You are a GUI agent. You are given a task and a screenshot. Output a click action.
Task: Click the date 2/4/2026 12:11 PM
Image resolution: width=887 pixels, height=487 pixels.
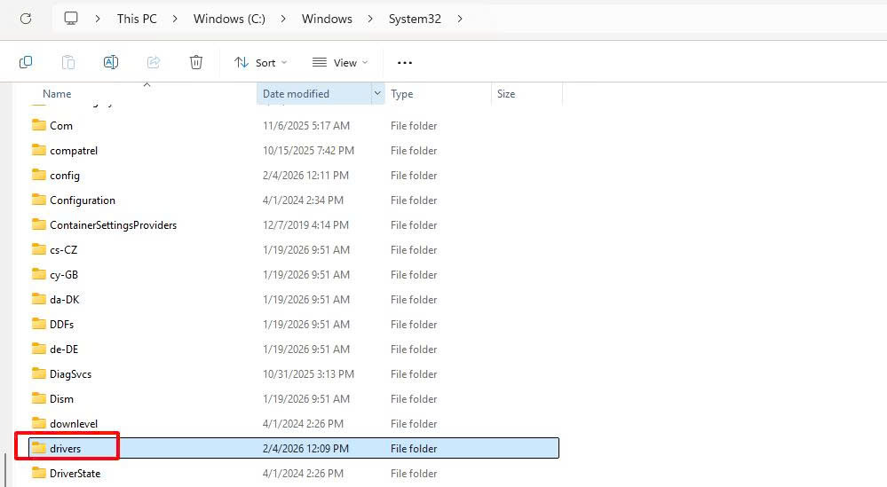(x=305, y=175)
